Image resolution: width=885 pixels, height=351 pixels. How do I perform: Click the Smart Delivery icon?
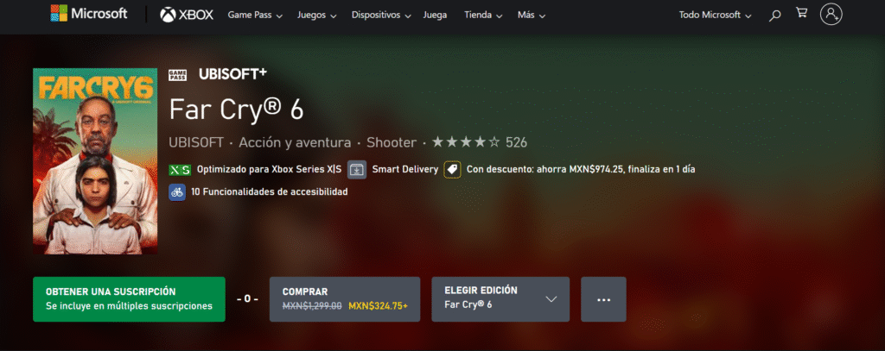click(x=357, y=169)
